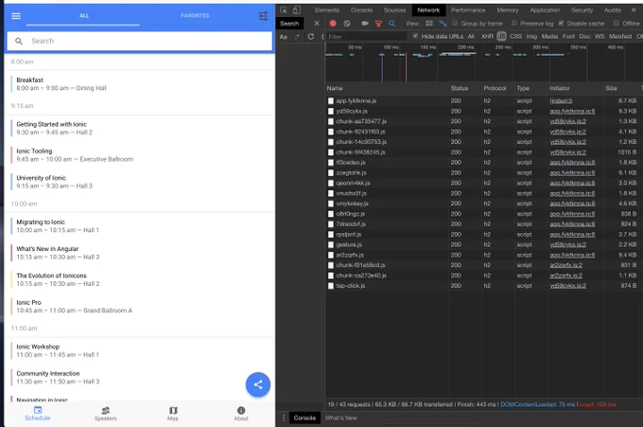Image resolution: width=643 pixels, height=427 pixels.
Task: Switch to large request rows view
Action: [429, 24]
